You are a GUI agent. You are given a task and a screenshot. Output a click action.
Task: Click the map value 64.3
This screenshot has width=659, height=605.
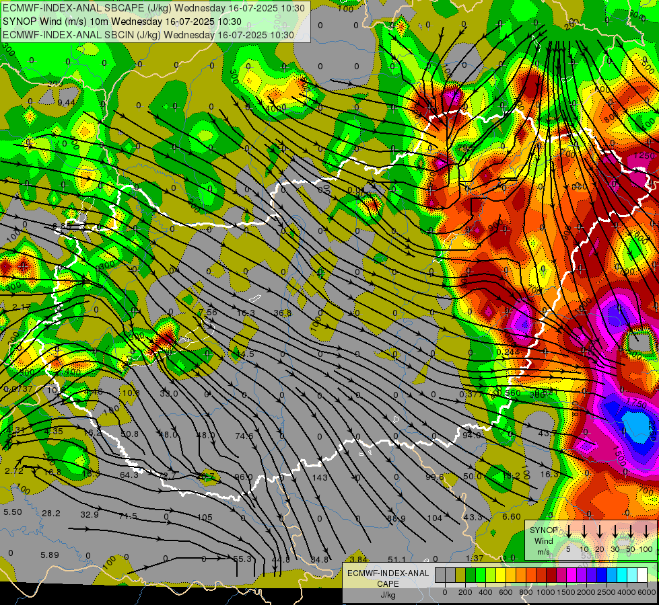(129, 475)
